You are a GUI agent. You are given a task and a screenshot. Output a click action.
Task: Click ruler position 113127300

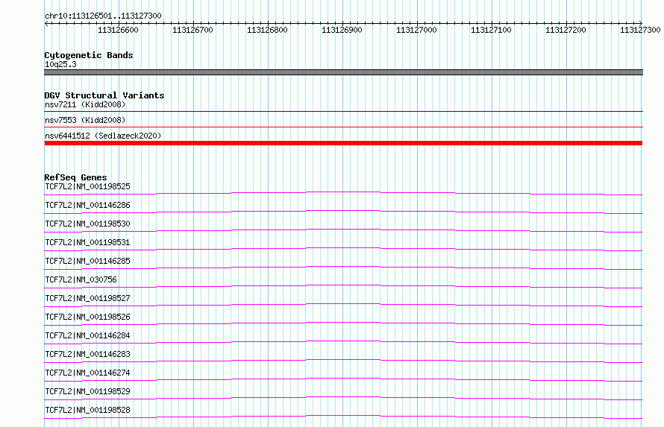pos(640,30)
